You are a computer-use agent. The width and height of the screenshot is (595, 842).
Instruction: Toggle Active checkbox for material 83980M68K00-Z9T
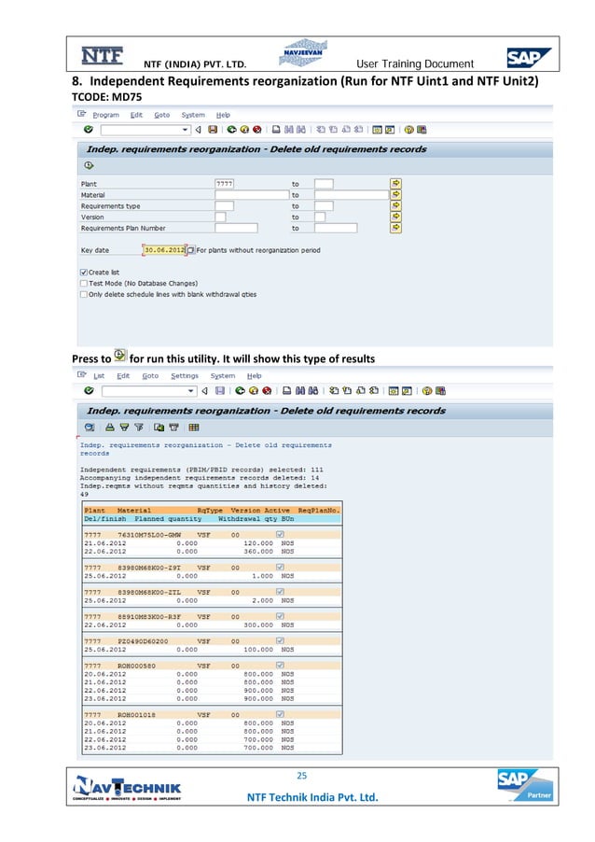[x=280, y=567]
